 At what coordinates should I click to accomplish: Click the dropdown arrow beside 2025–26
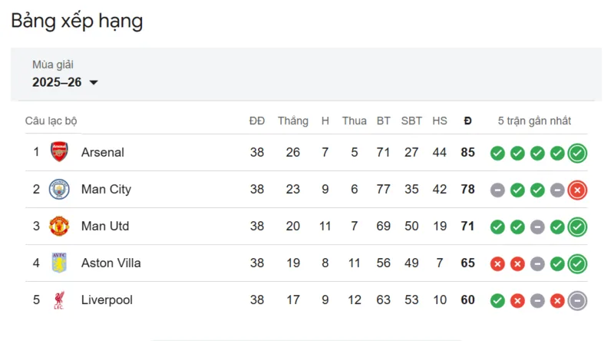point(94,83)
